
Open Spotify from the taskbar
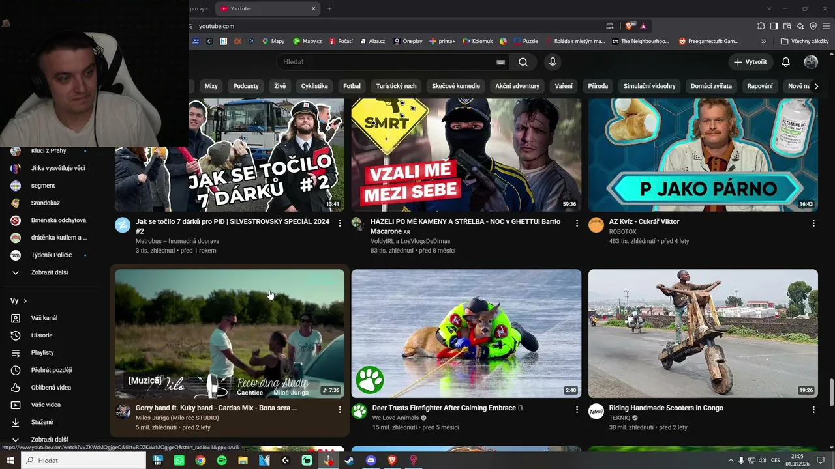point(222,461)
